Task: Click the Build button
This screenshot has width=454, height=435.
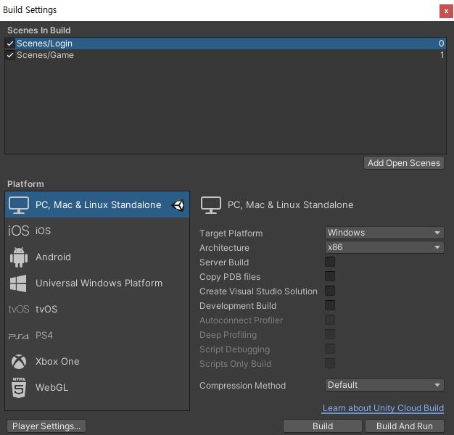Action: pos(323,426)
